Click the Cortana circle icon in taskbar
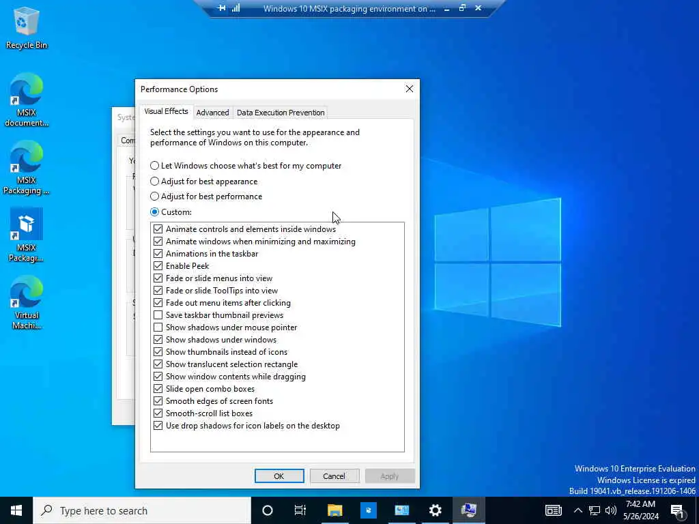The width and height of the screenshot is (699, 524). (x=268, y=510)
